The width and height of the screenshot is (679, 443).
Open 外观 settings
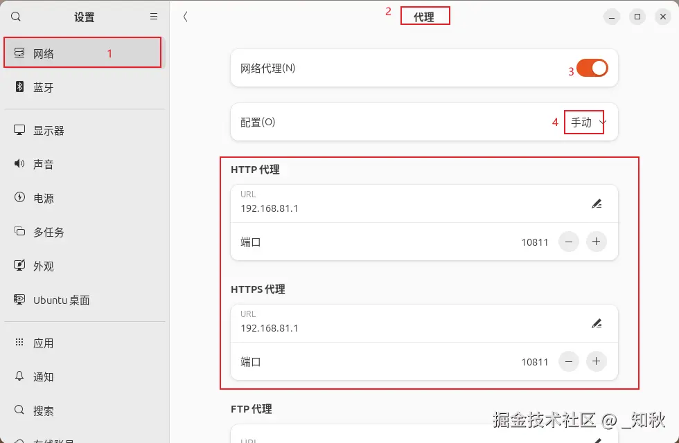tap(85, 266)
